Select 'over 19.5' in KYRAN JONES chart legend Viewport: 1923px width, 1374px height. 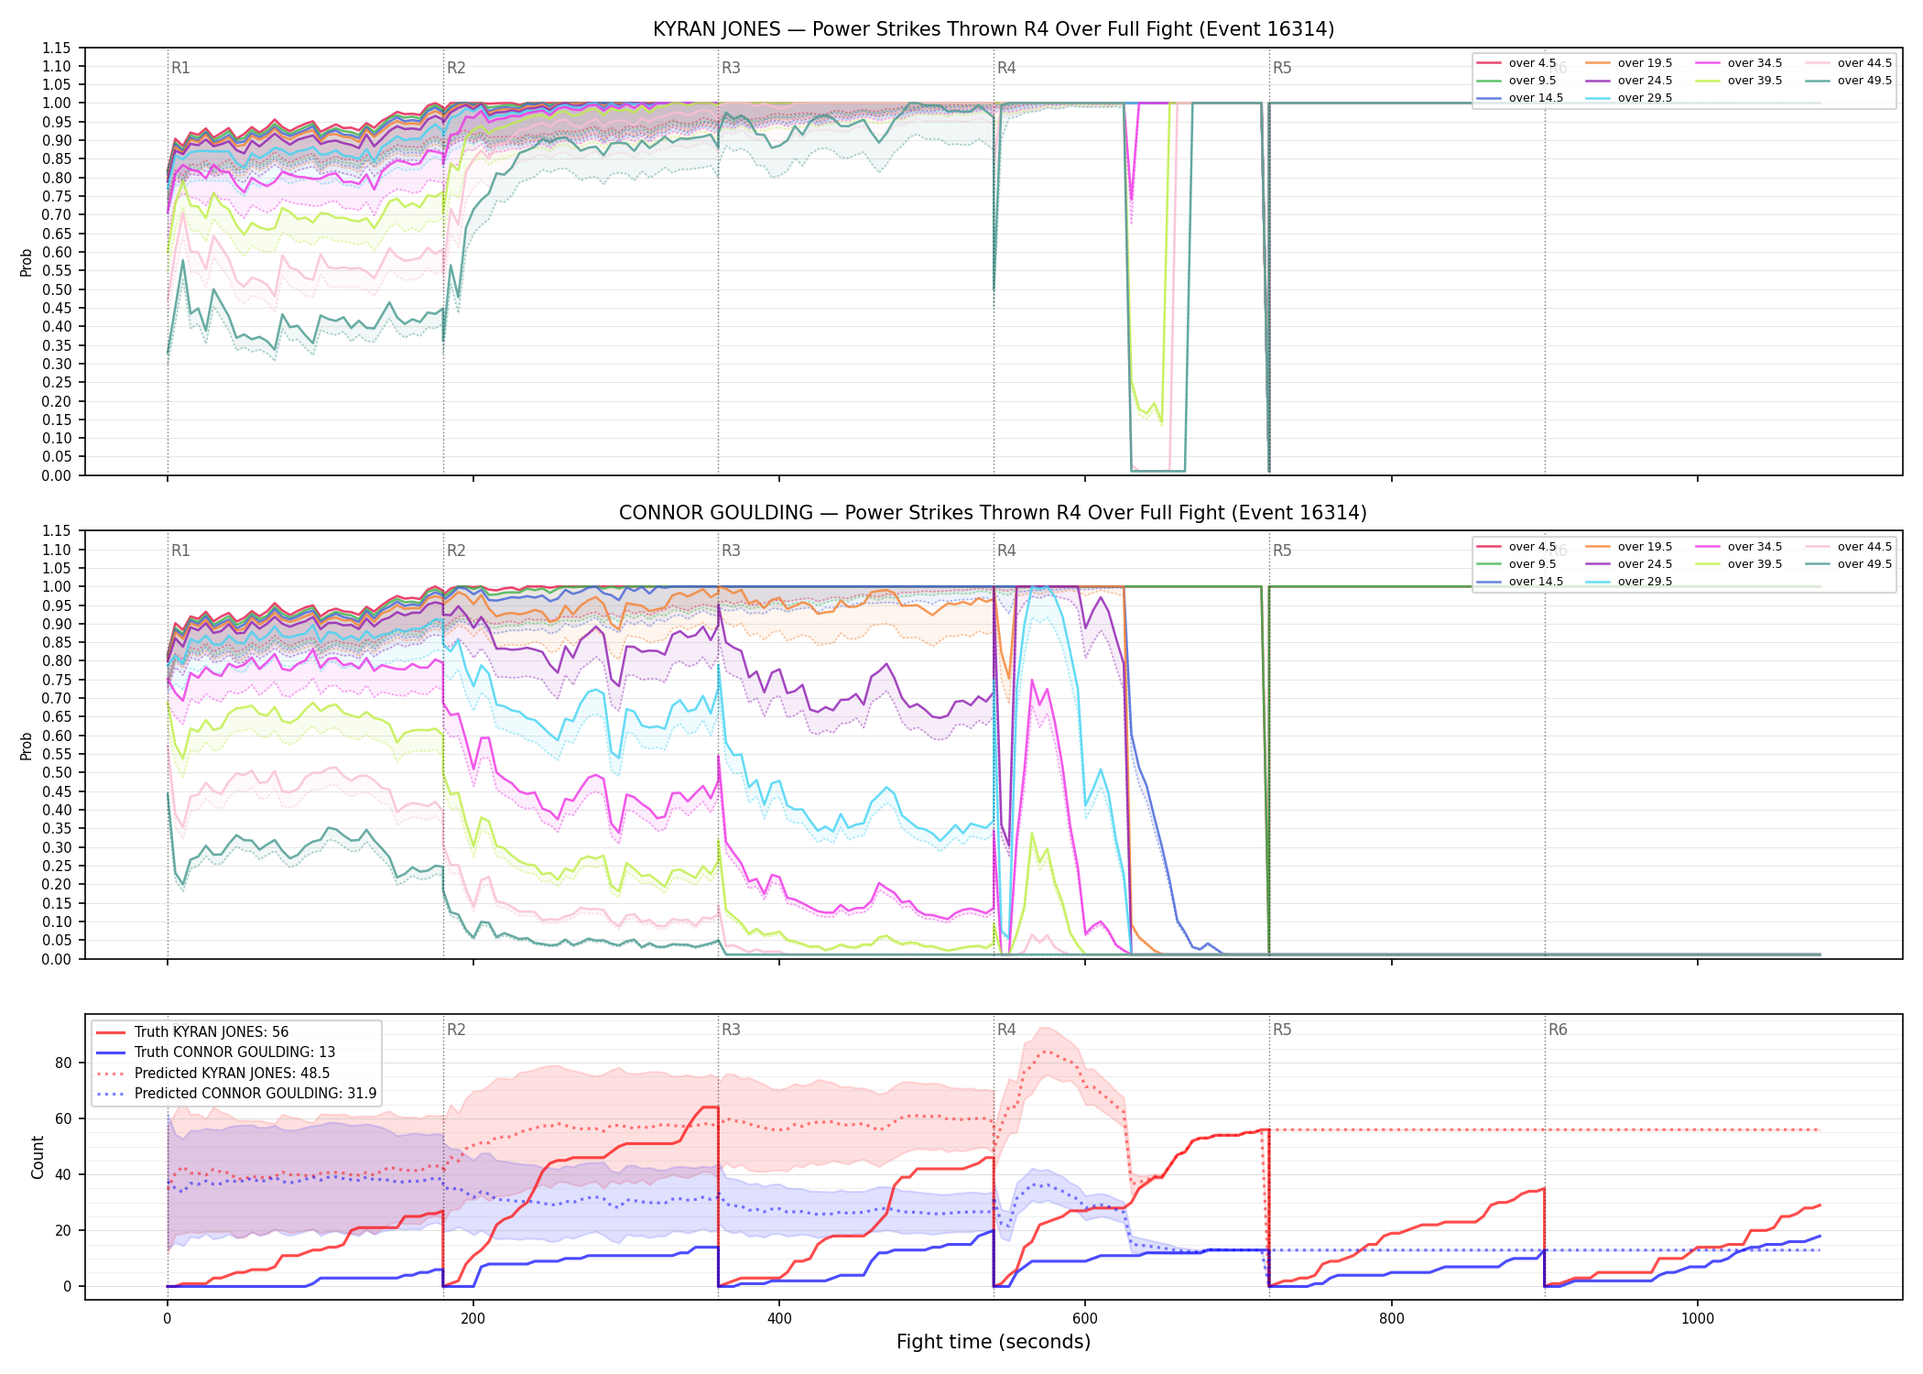pos(1629,63)
